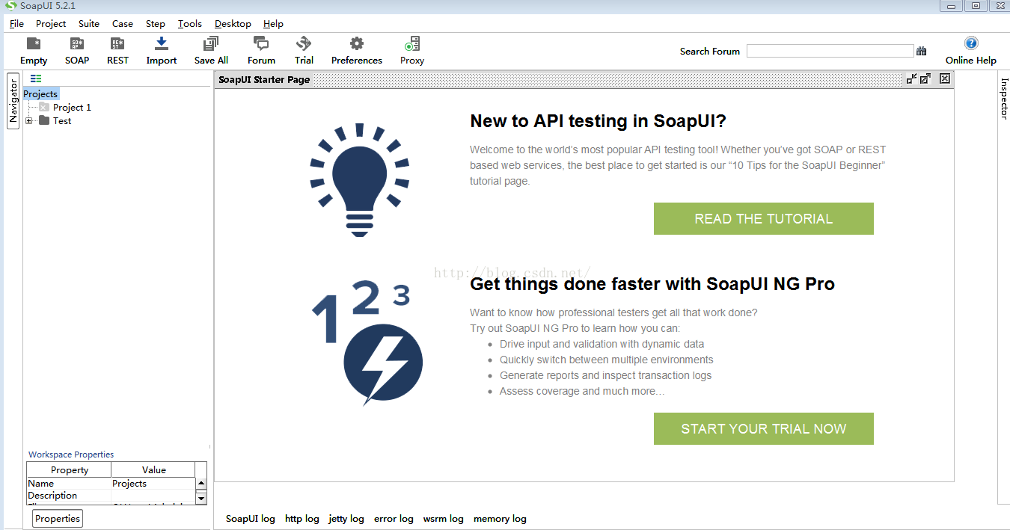Open the http log tab

click(302, 518)
